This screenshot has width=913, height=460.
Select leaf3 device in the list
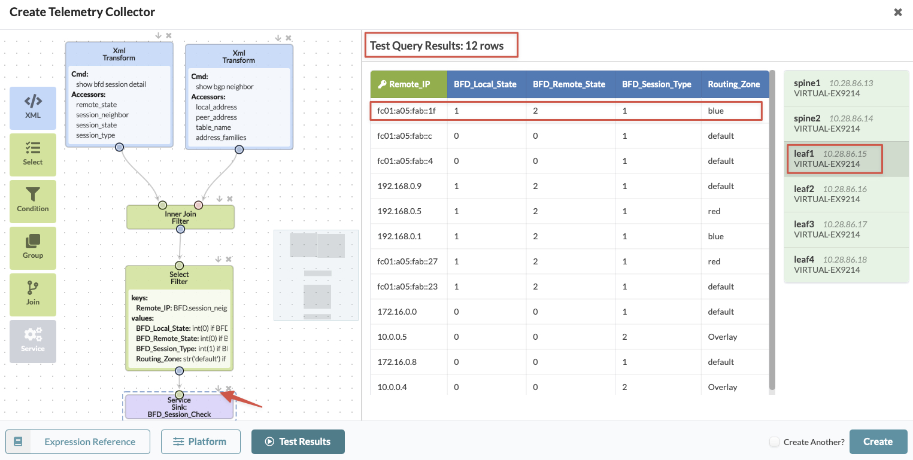click(846, 230)
